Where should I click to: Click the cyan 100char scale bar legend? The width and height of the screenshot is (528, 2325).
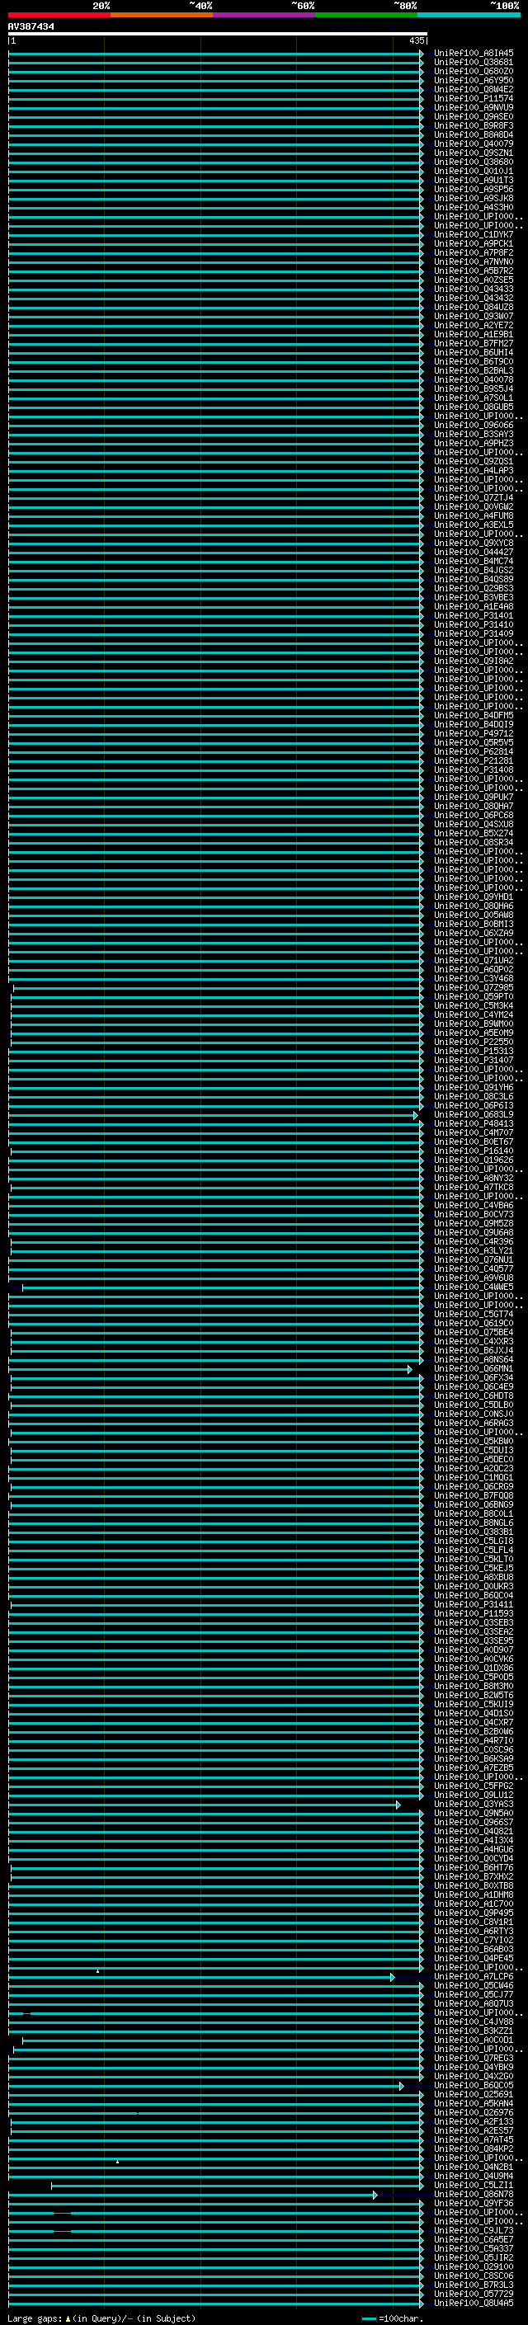click(368, 2318)
